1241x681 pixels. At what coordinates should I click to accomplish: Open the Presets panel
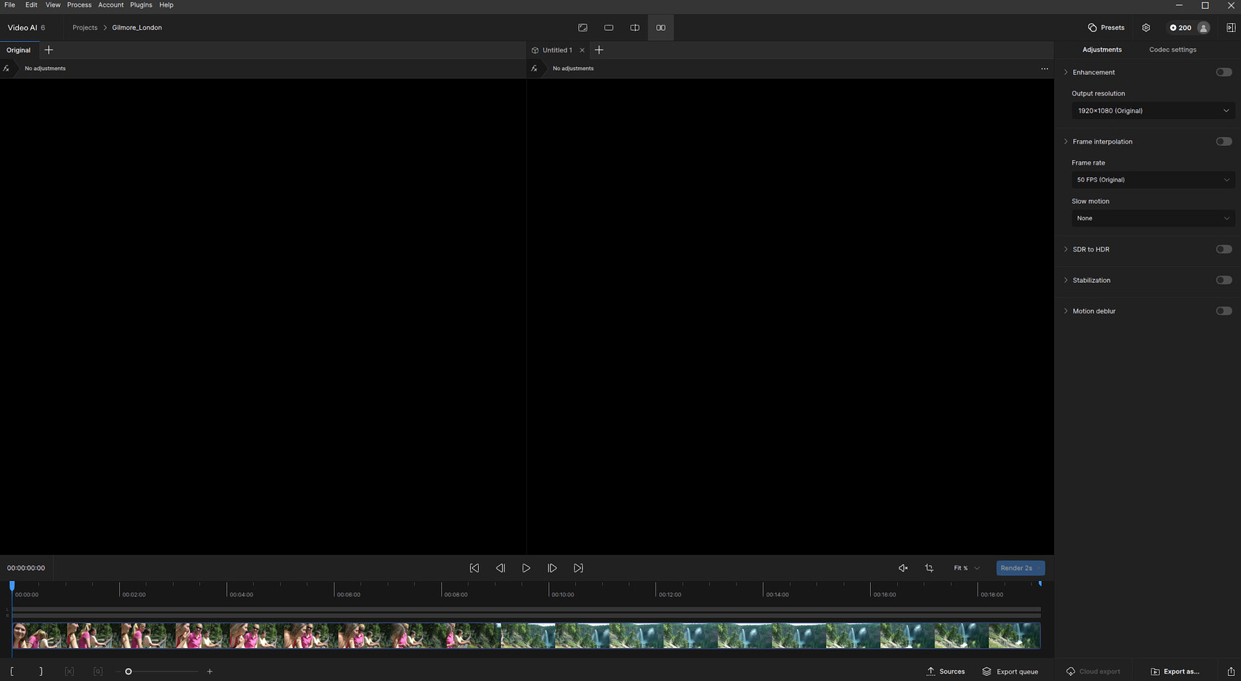1106,27
